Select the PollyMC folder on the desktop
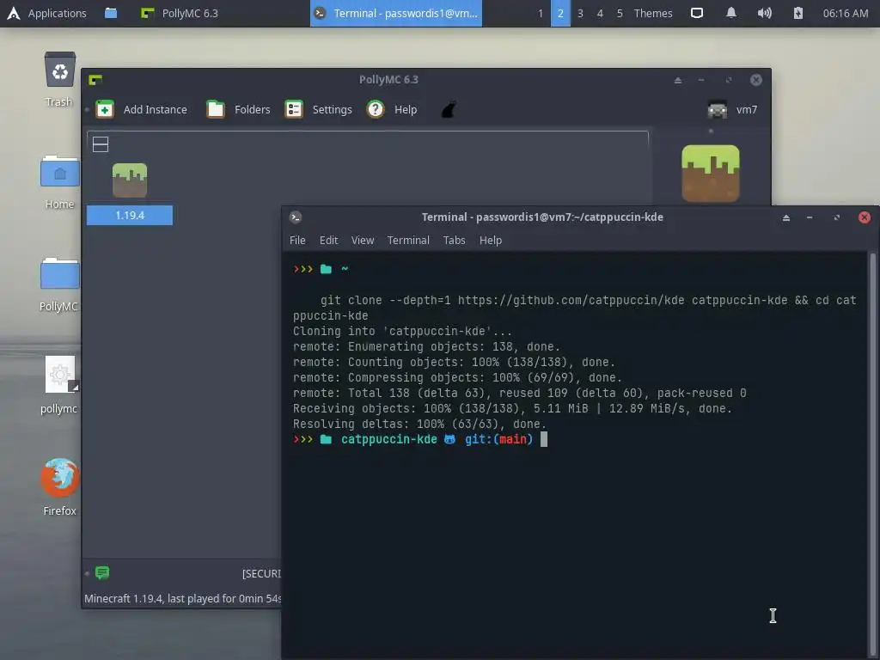Screen dimensions: 880x660 [x=59, y=284]
